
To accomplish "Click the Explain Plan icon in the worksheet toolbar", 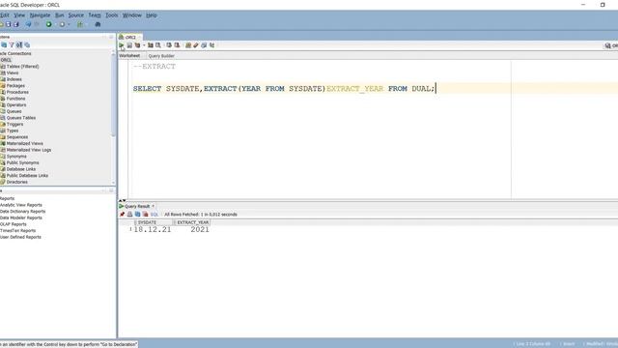I will pos(137,45).
